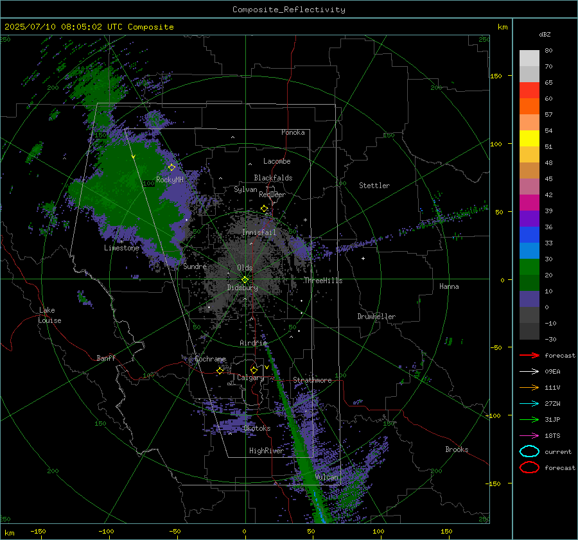This screenshot has height=540, width=578.
Task: Click the cyan 'current' ellipse symbol
Action: point(529,451)
